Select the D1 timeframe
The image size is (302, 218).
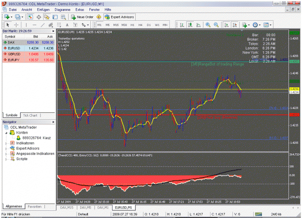click(149, 25)
